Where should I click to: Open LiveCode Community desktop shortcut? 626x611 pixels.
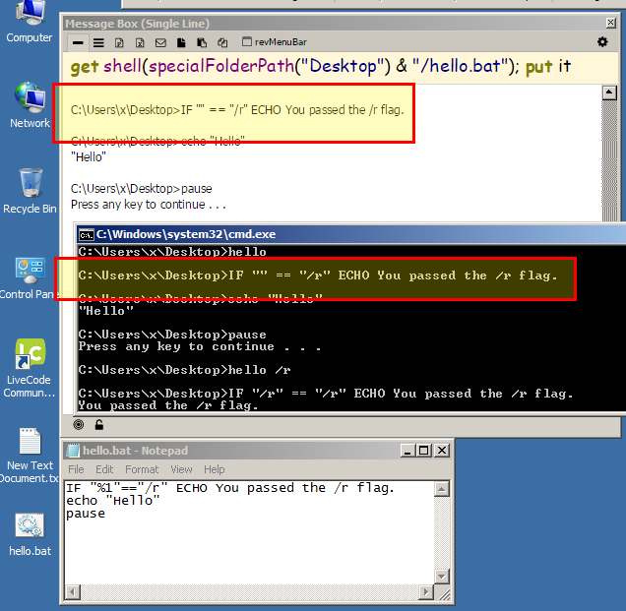pos(30,368)
